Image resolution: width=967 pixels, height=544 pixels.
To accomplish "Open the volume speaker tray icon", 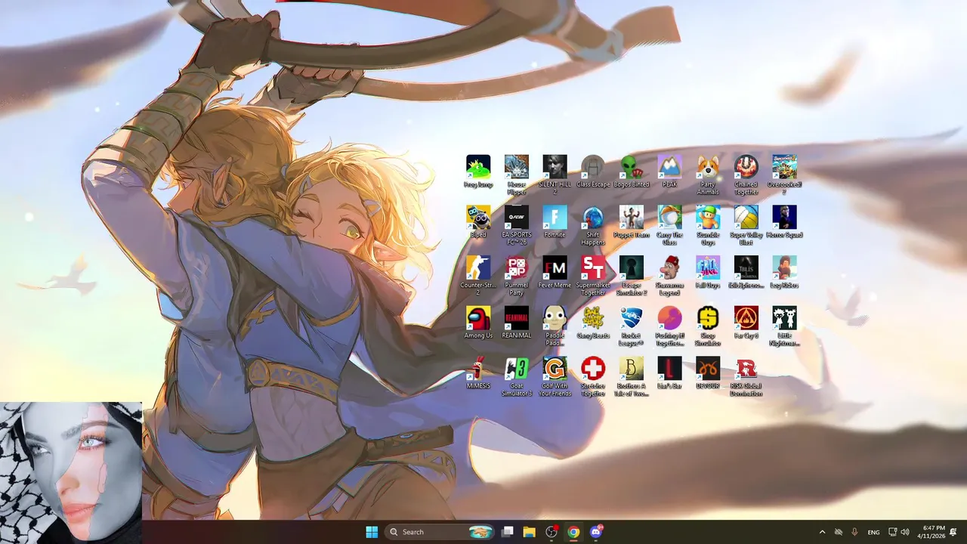I will (x=905, y=532).
